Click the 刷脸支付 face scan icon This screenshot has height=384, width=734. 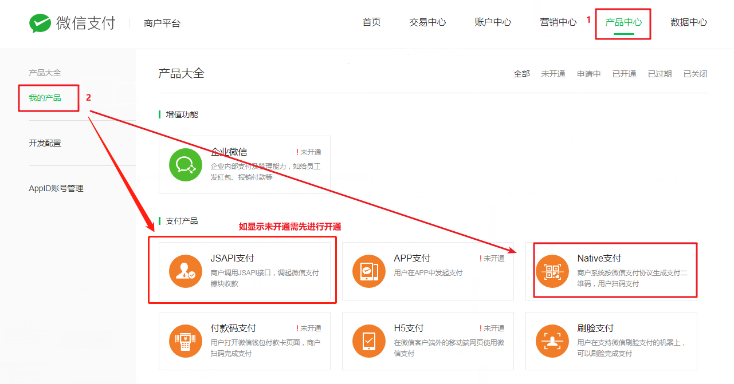pos(552,341)
